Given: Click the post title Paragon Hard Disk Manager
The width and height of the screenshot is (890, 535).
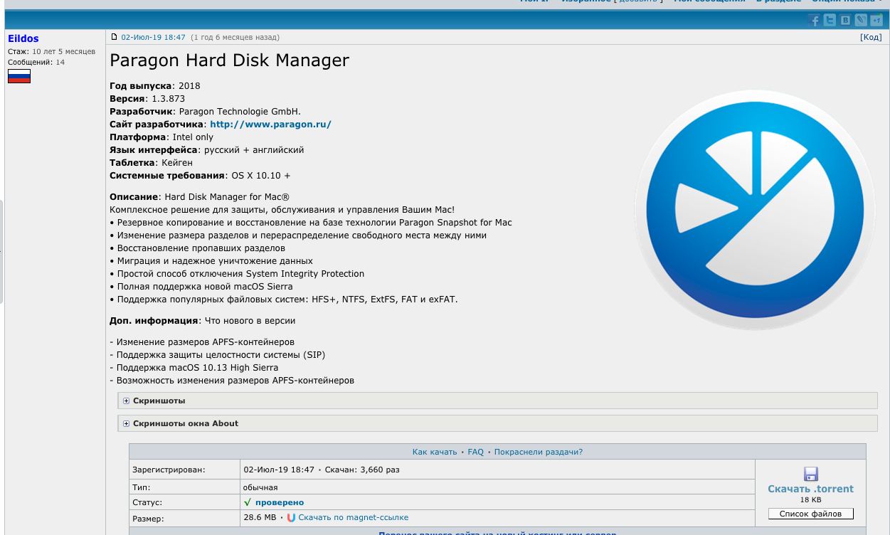Looking at the screenshot, I should pos(229,60).
